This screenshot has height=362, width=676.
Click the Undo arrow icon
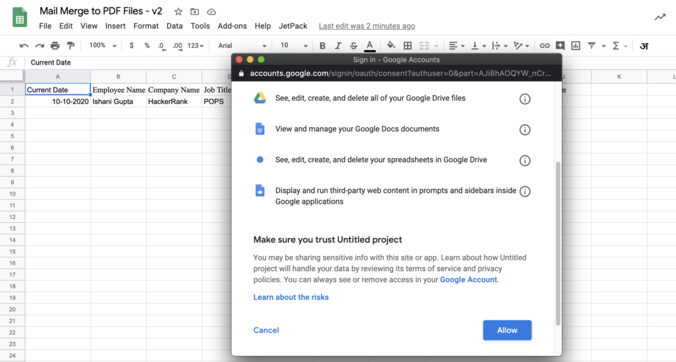coord(24,45)
